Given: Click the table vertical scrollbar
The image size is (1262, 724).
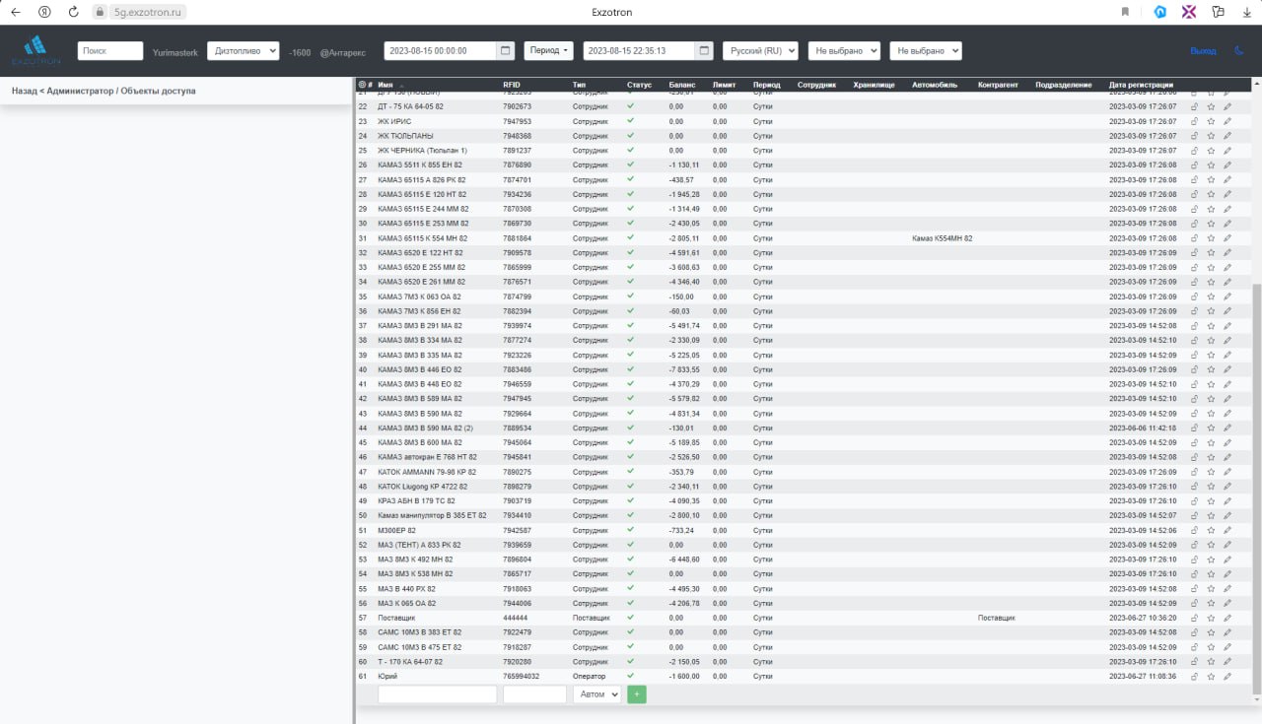Looking at the screenshot, I should tap(1256, 488).
